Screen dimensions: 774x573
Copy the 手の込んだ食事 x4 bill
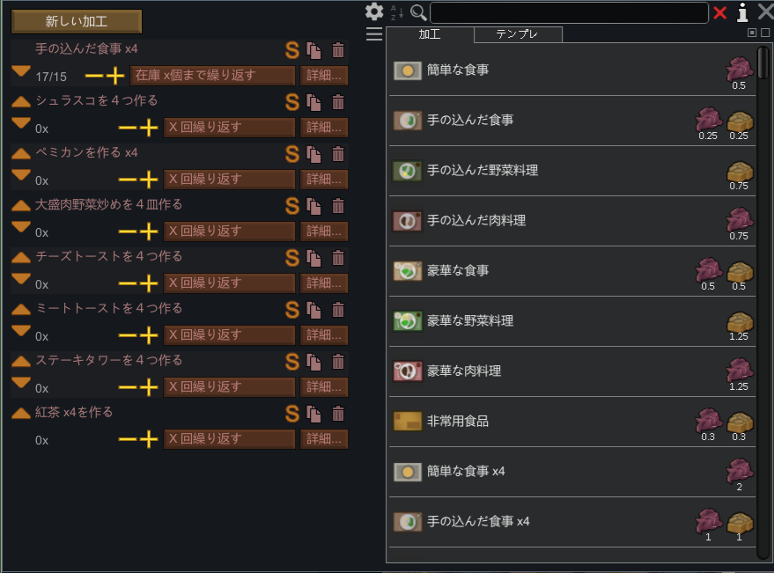[314, 50]
